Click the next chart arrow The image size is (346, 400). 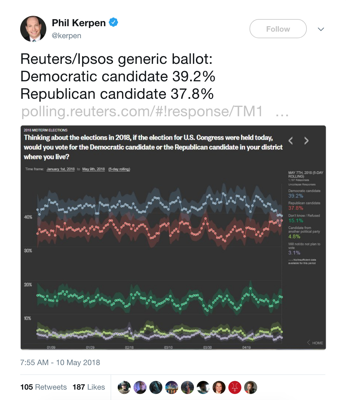point(306,141)
